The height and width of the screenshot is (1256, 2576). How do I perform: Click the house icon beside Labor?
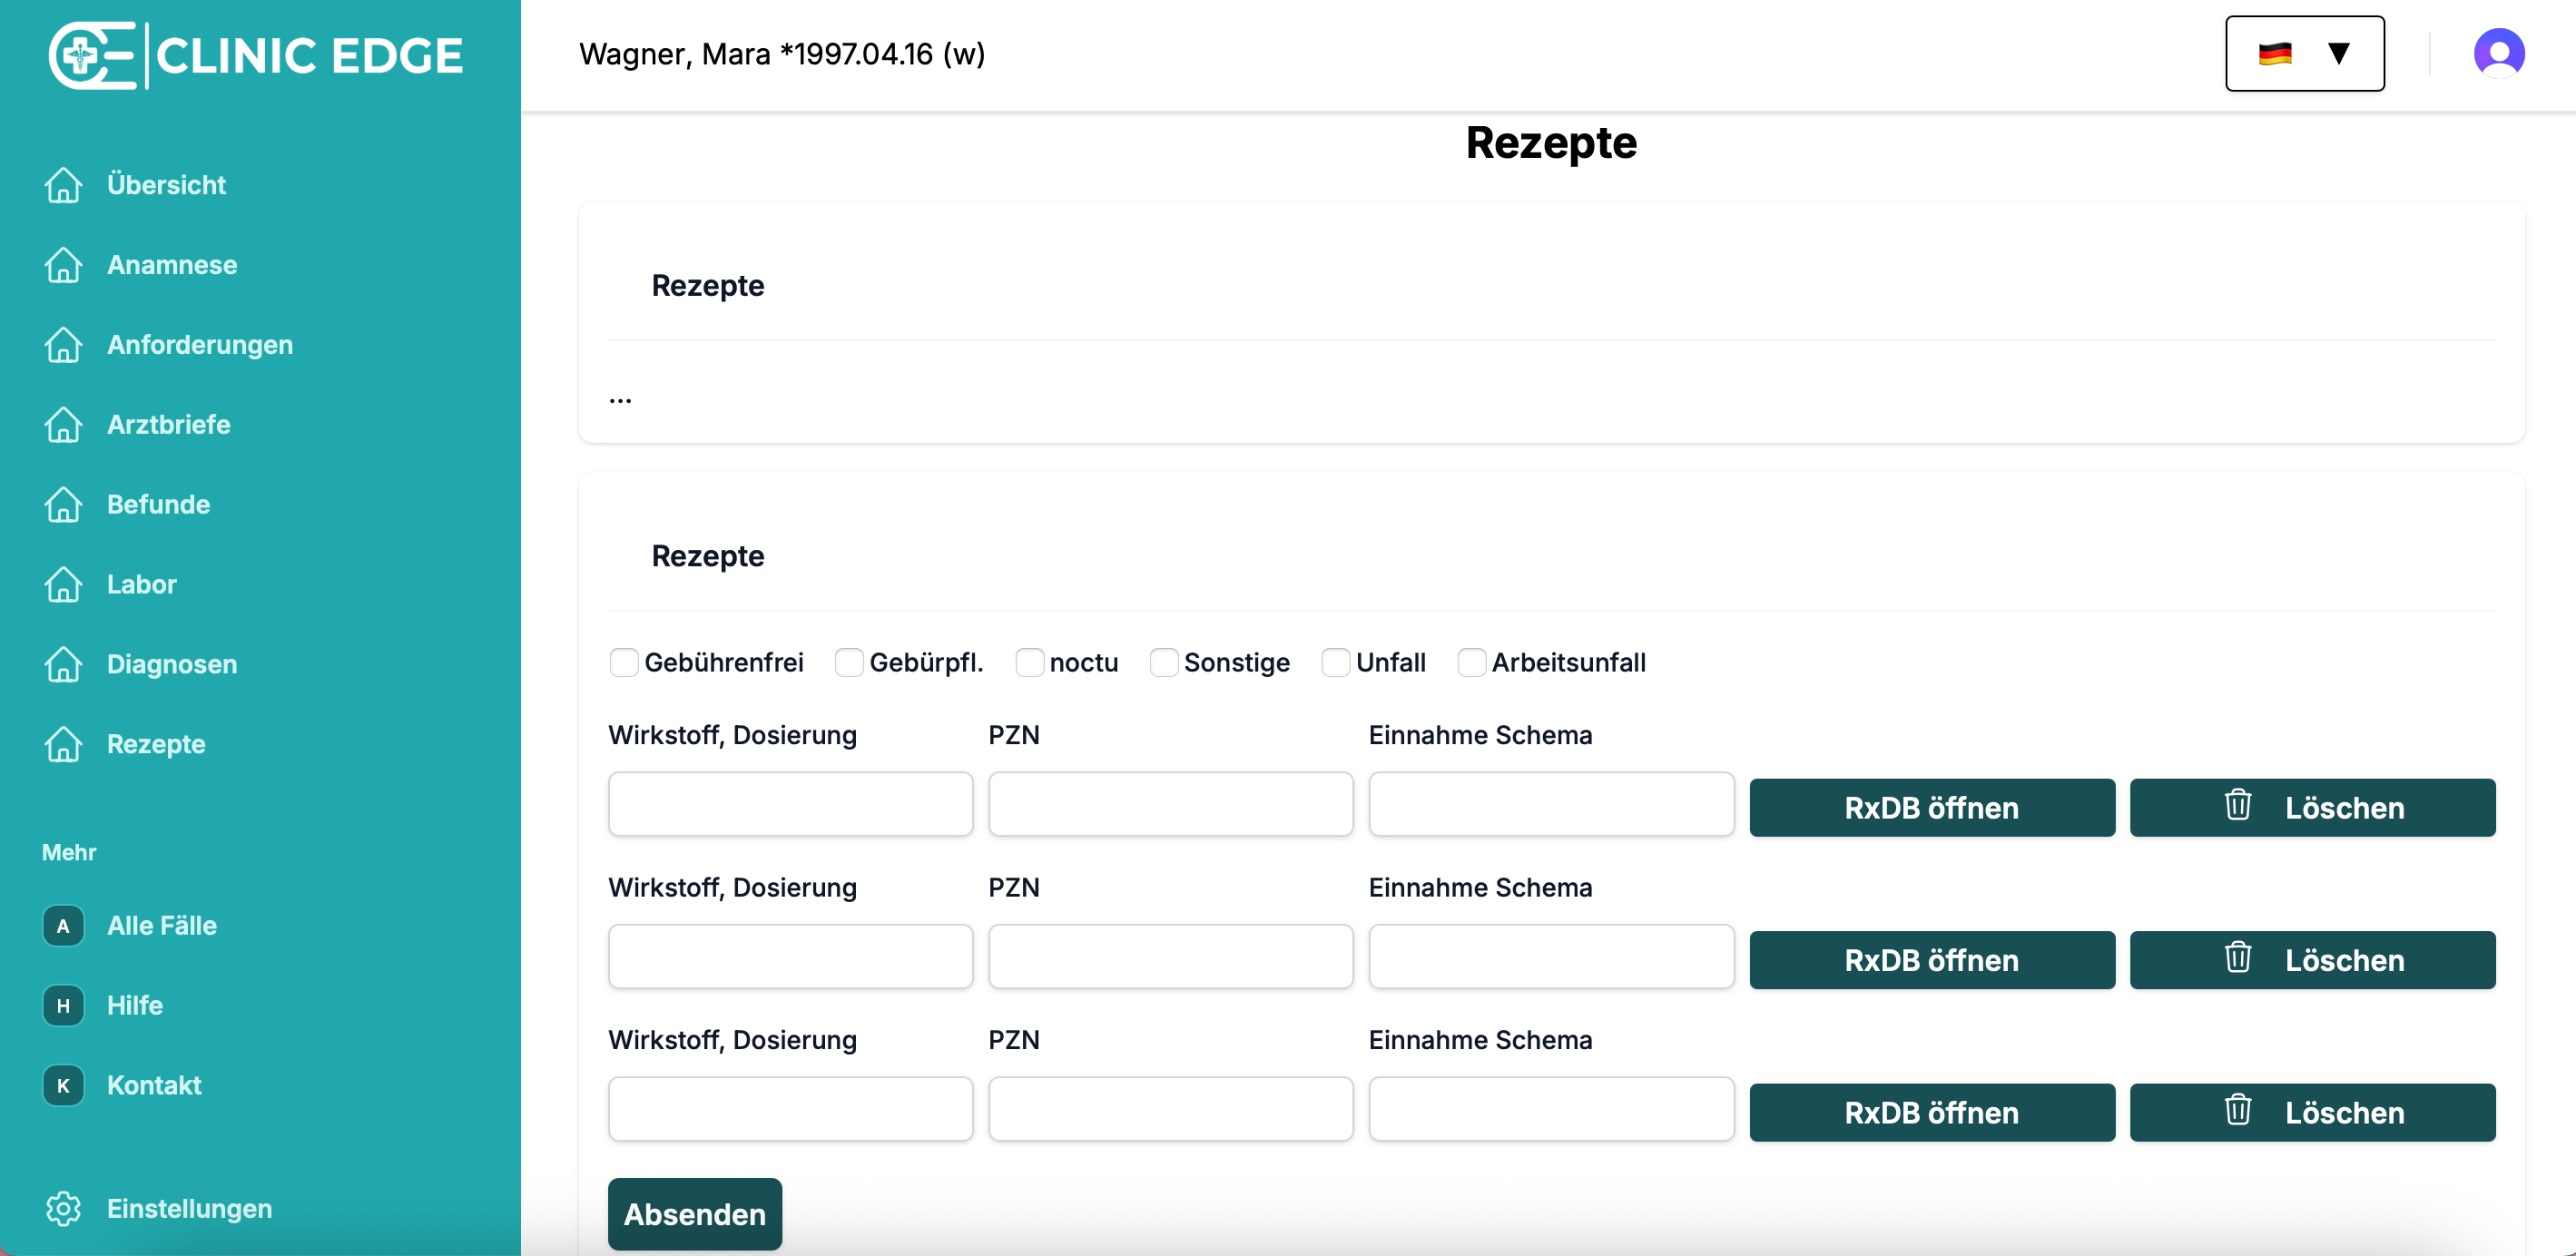click(x=63, y=584)
